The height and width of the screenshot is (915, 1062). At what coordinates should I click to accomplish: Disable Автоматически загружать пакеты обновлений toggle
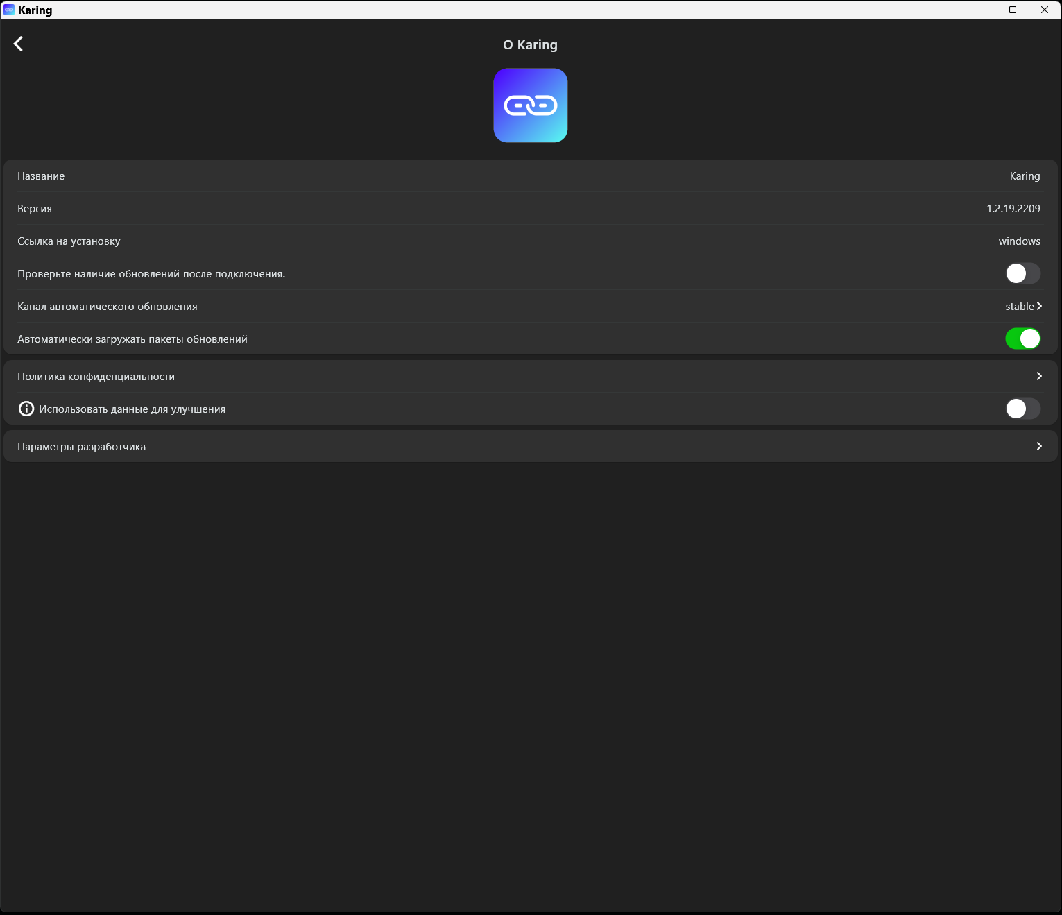click(x=1022, y=339)
